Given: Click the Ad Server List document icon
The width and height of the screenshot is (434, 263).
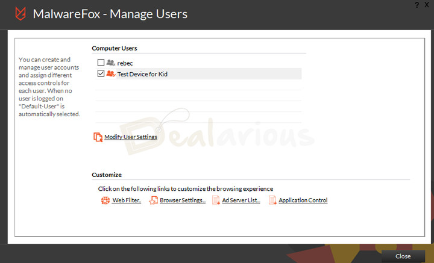Looking at the screenshot, I should pyautogui.click(x=216, y=200).
